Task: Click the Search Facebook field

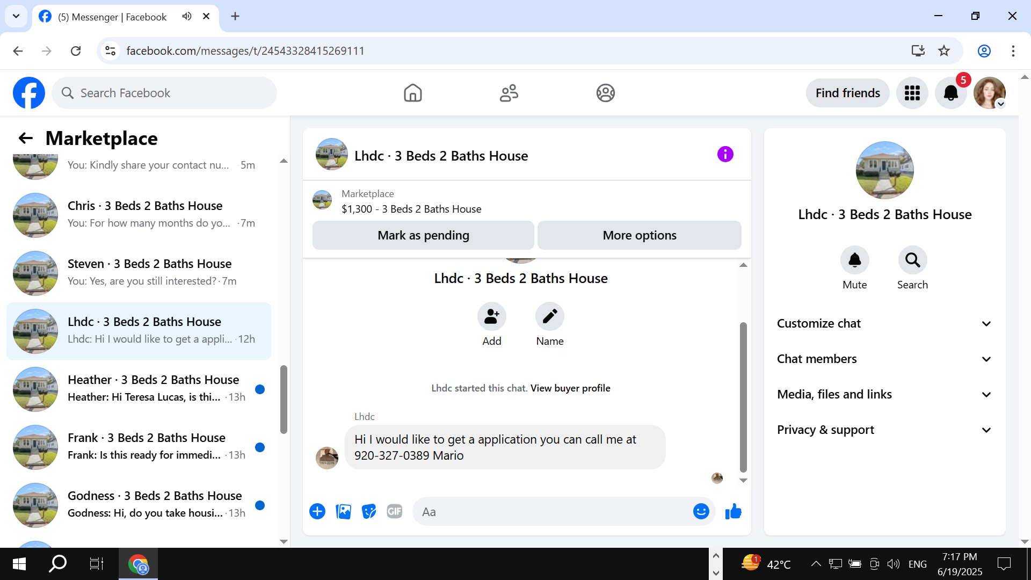Action: [164, 93]
